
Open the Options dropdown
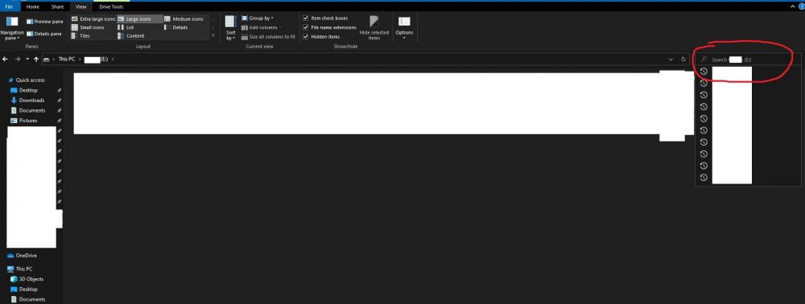(404, 27)
